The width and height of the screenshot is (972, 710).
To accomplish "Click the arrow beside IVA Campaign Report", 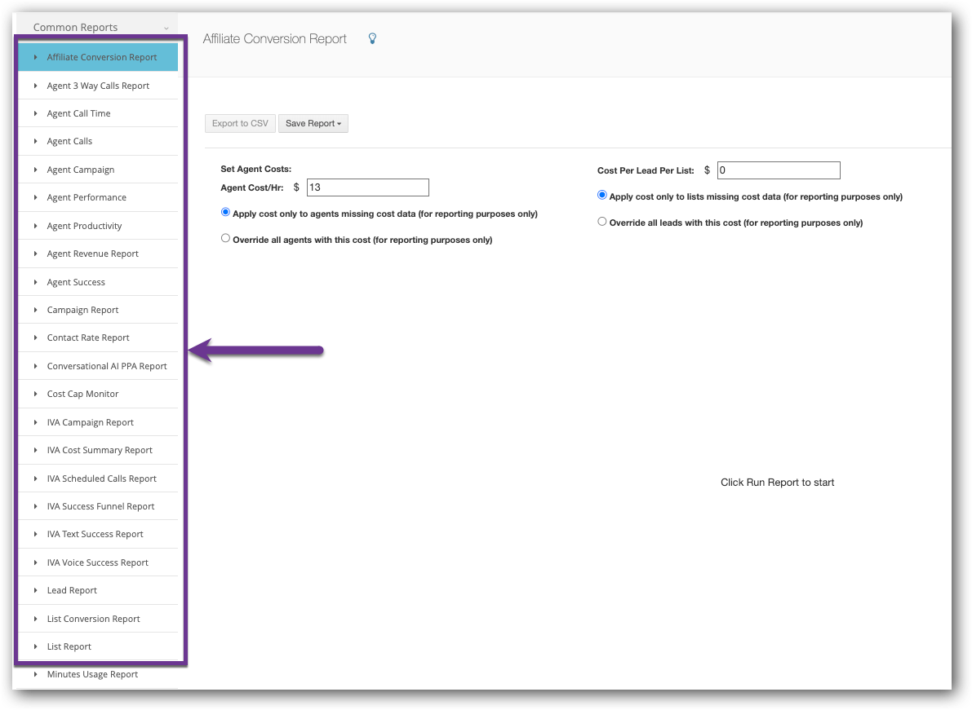I will point(35,423).
